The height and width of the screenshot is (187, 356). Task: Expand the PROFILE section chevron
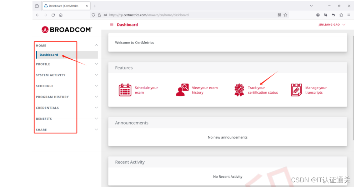96,64
